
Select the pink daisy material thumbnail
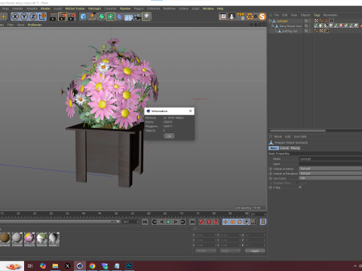click(29, 238)
